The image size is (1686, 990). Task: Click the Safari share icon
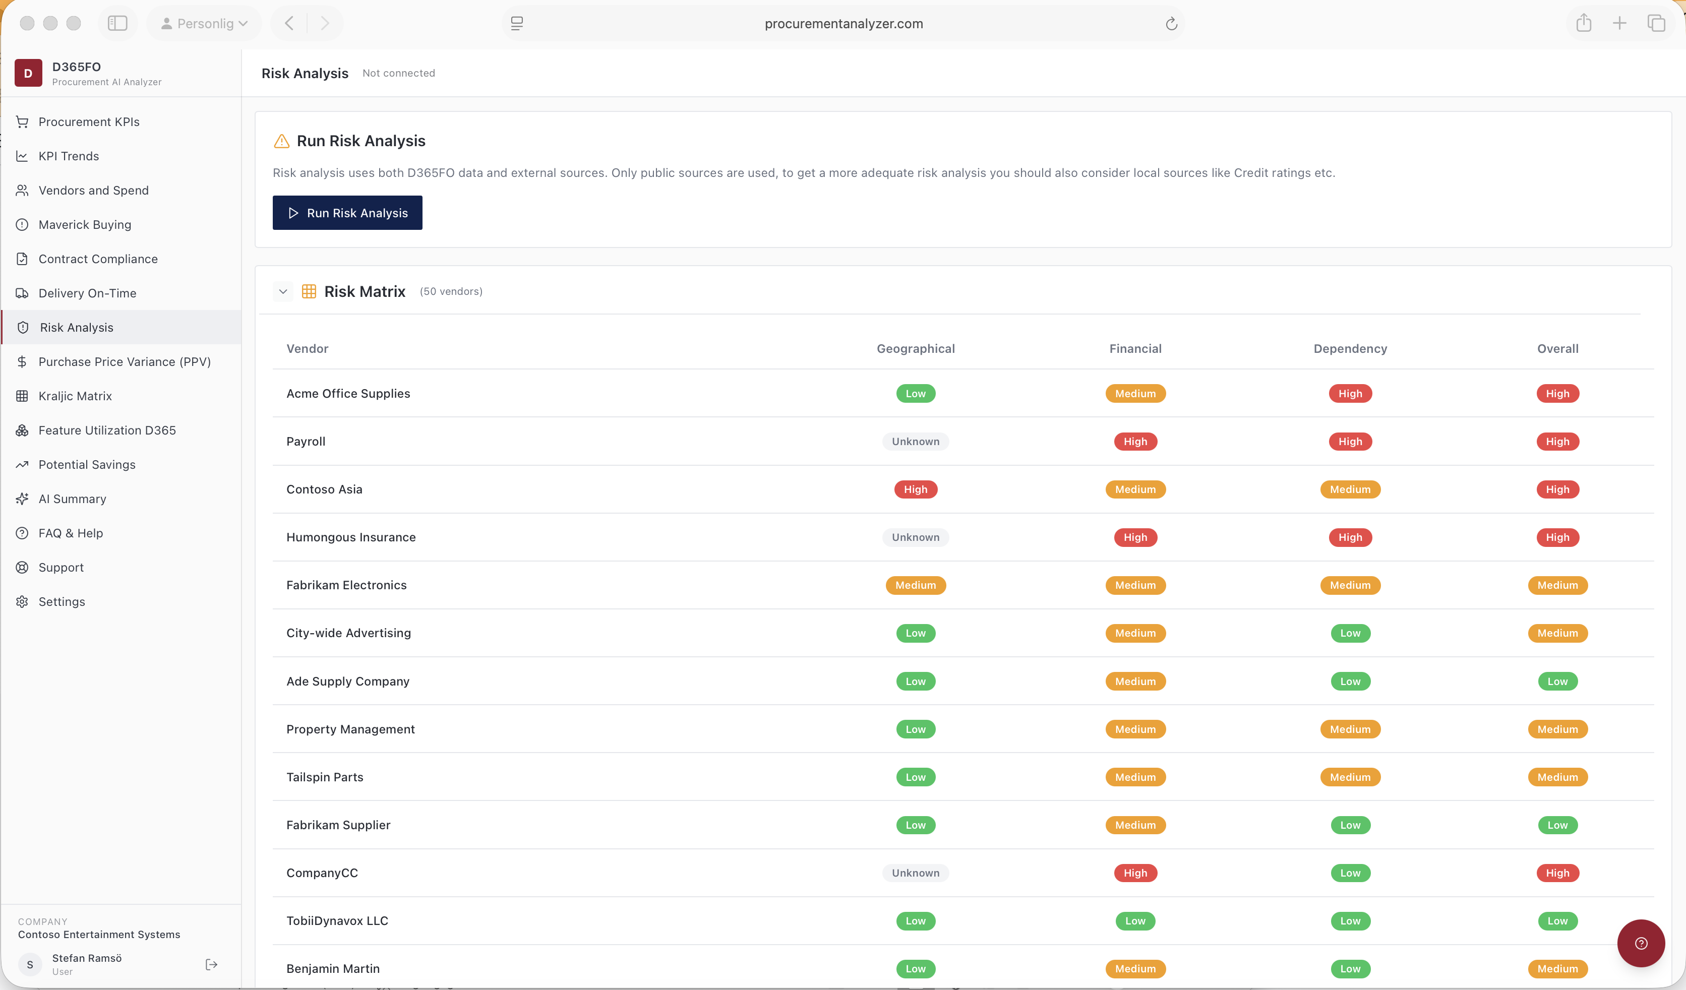1584,23
